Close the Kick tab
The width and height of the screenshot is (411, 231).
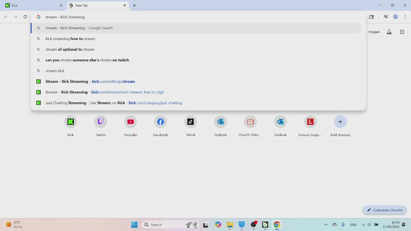click(61, 5)
